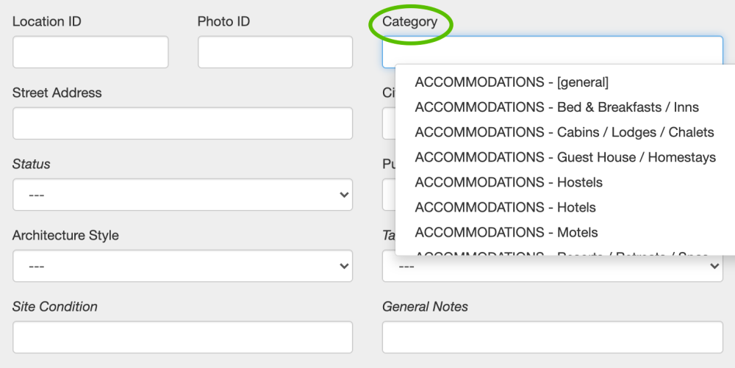Select 'Guest House / Homestays' category option
The width and height of the screenshot is (735, 368).
[x=564, y=157]
